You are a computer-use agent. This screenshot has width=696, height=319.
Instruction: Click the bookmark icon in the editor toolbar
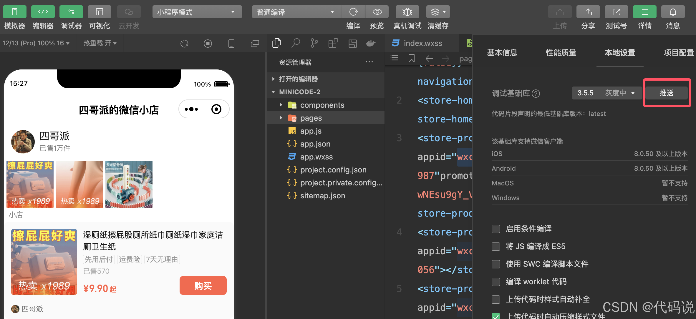411,58
